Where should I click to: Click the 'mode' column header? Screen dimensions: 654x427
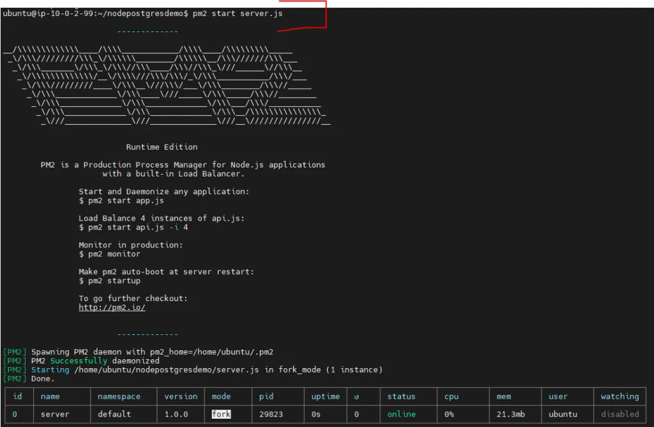point(221,396)
